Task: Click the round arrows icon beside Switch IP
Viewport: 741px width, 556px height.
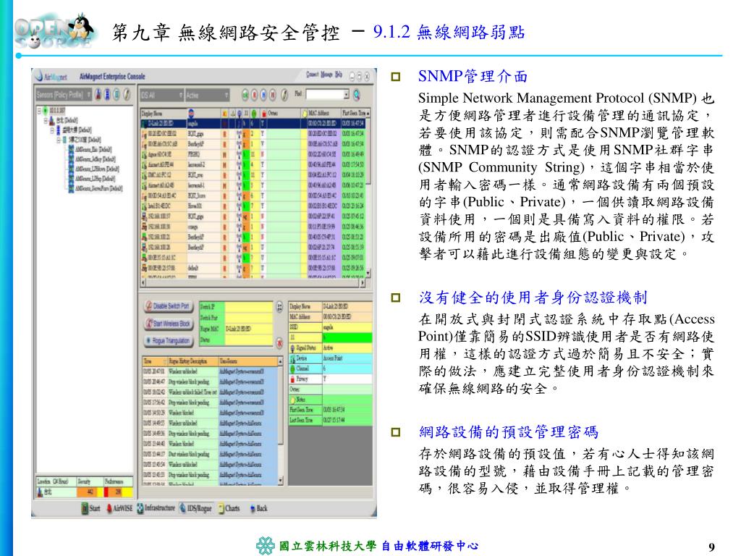Action: click(280, 306)
